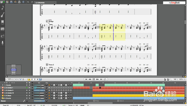Click the Drums track cymbal icon
This screenshot has width=187, height=106.
click(x=3, y=98)
